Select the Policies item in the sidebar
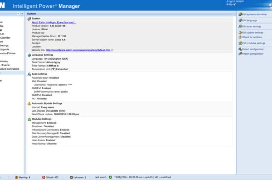Viewport: 272px width, 180px height. [x=8, y=53]
